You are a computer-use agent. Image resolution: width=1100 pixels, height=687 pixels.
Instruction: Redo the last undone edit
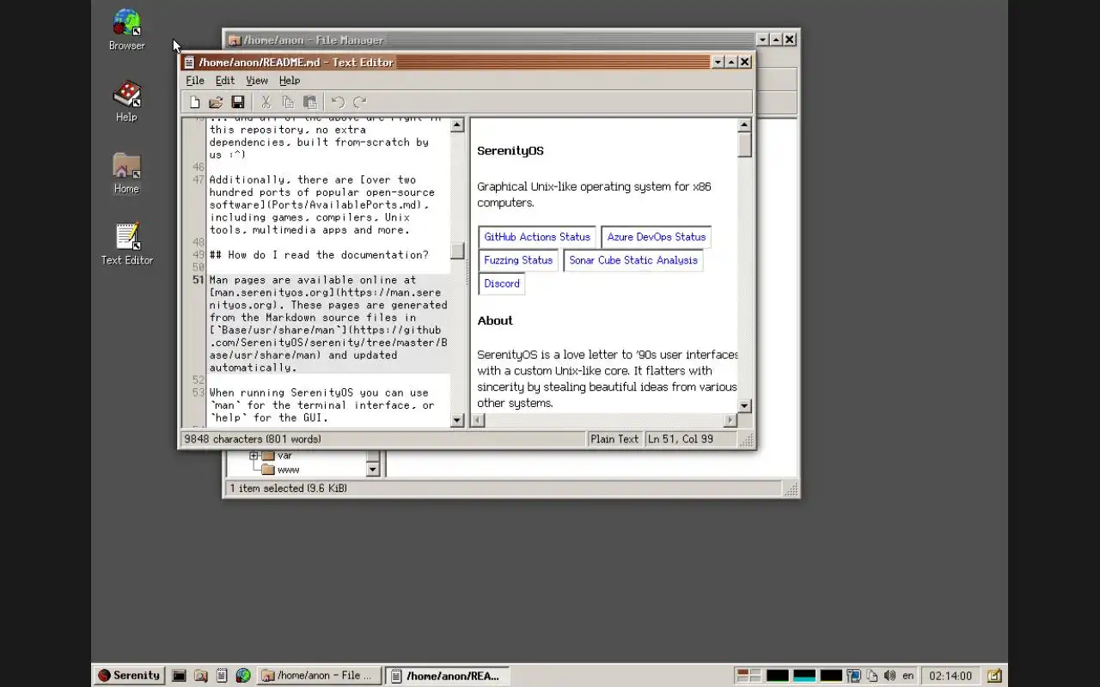[360, 102]
